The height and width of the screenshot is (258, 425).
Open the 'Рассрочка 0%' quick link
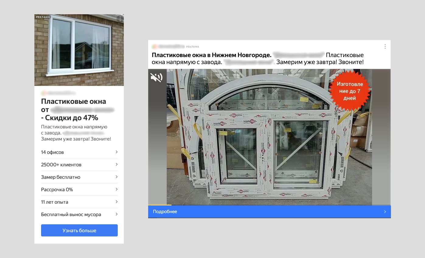click(x=79, y=189)
